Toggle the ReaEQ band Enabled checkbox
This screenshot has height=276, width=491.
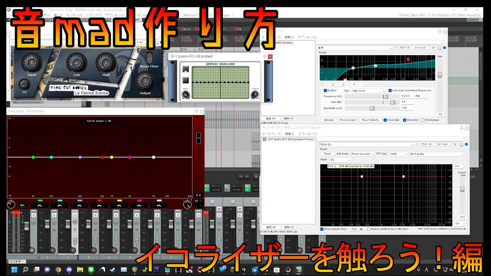325,90
